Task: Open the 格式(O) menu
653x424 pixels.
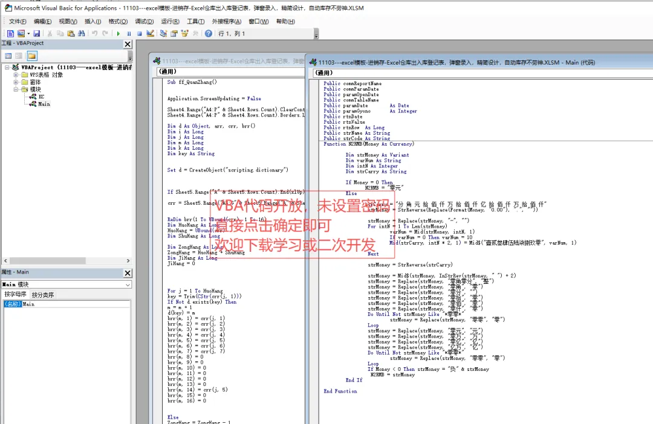Action: click(118, 21)
